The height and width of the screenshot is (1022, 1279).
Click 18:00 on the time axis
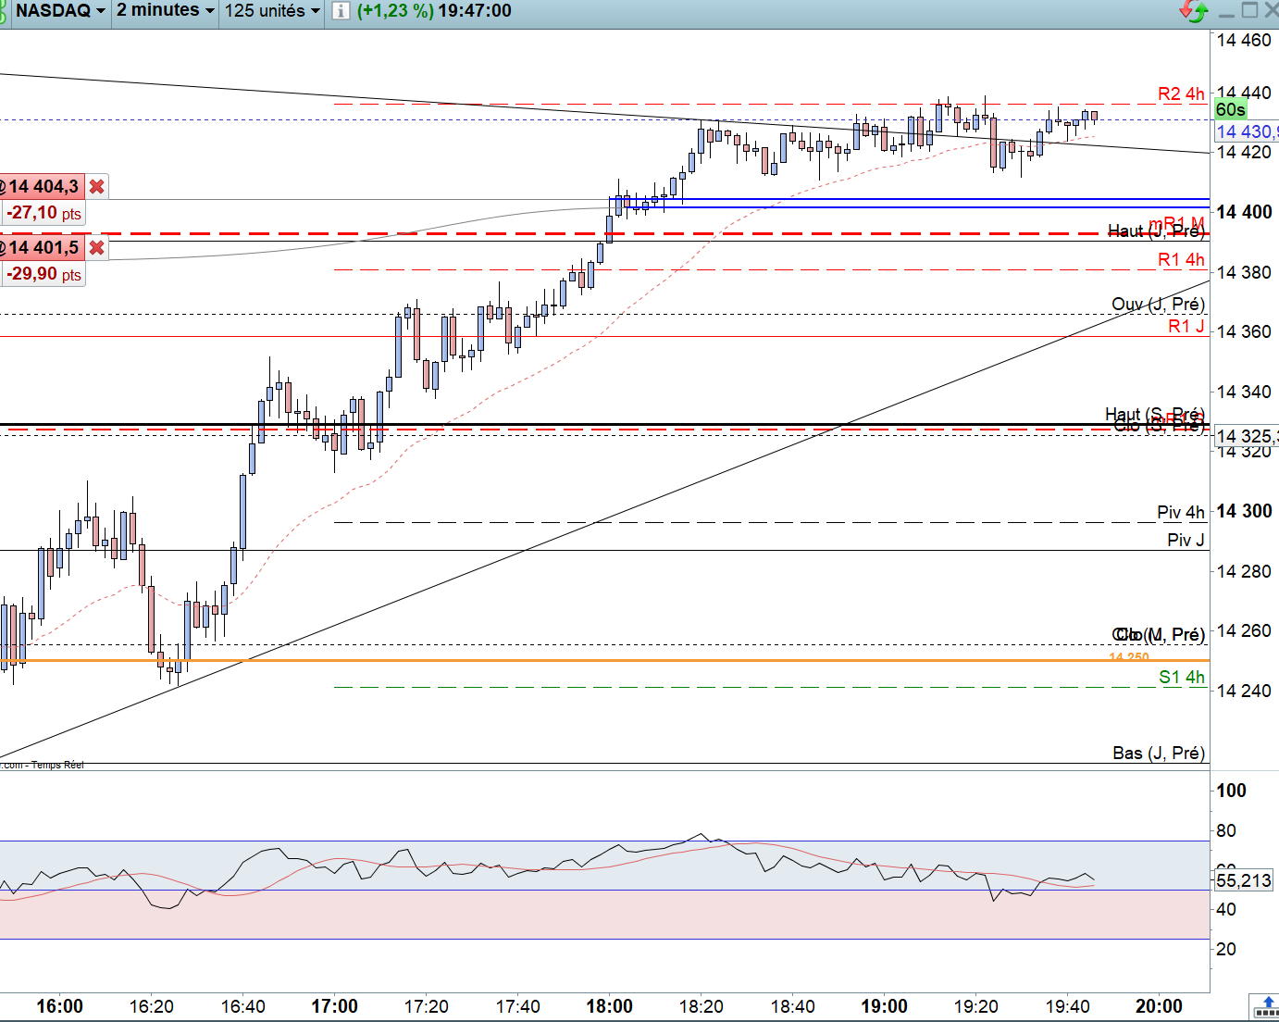click(609, 1006)
